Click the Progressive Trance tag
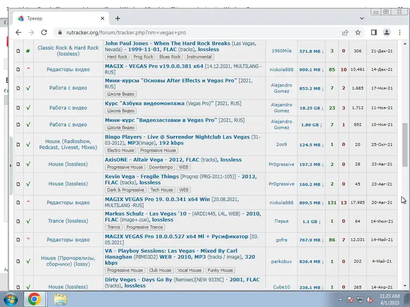This screenshot has width=410, height=307. point(145,227)
